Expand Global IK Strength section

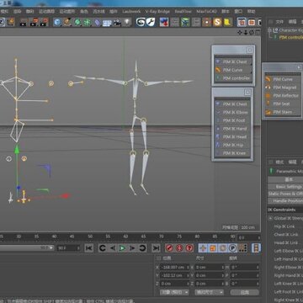tap(270, 218)
